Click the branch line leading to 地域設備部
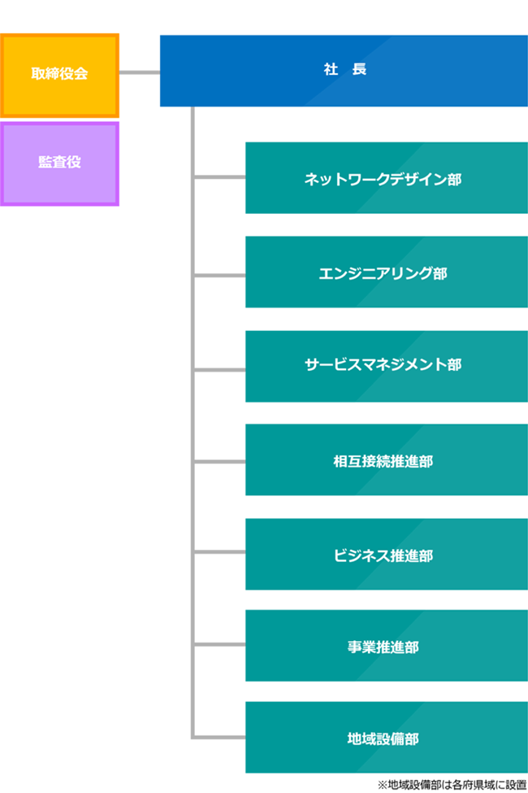 tap(220, 737)
